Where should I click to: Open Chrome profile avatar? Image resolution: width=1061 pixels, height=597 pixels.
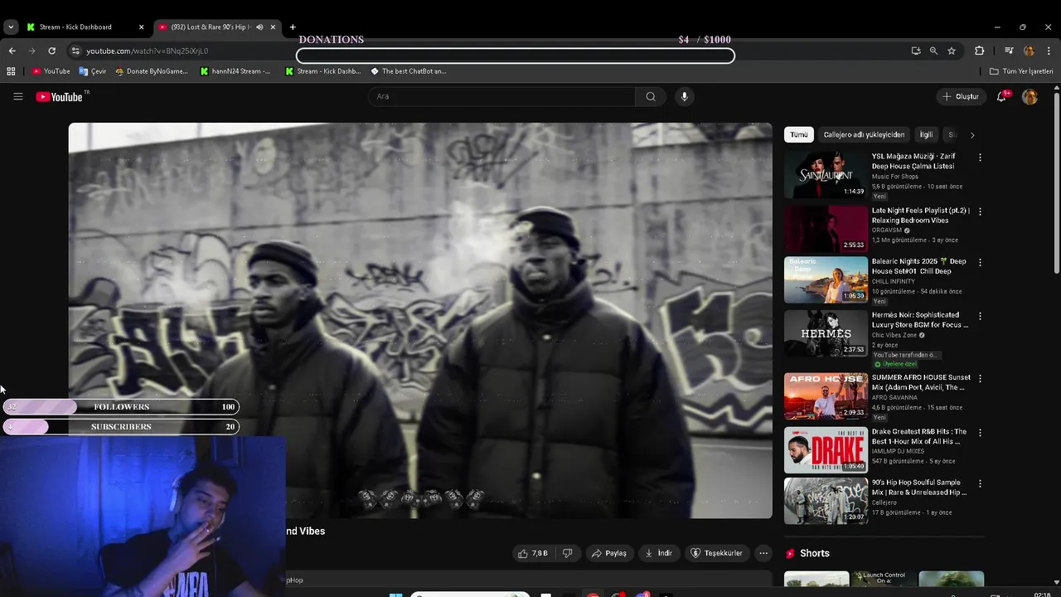[x=1029, y=51]
